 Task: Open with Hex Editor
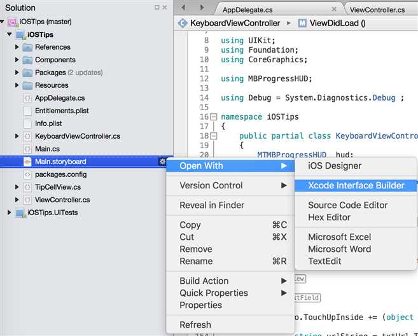356,218
